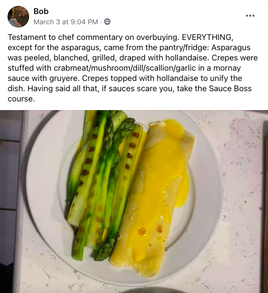
Task: Open the three-dot post options menu
Action: pos(250,16)
